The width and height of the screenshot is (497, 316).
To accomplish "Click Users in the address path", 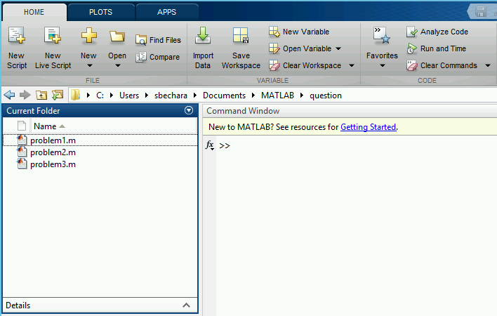I will click(x=129, y=96).
